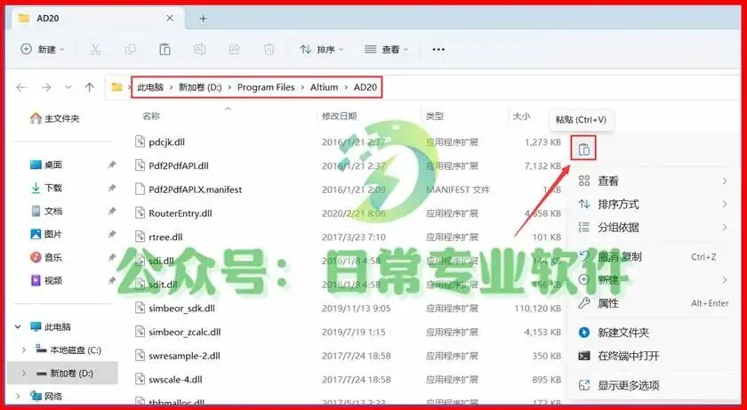Click the file icon beside rtree.dll
Image resolution: width=747 pixels, height=410 pixels.
(x=140, y=237)
